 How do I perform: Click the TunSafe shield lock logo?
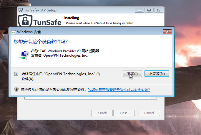[x=25, y=21]
